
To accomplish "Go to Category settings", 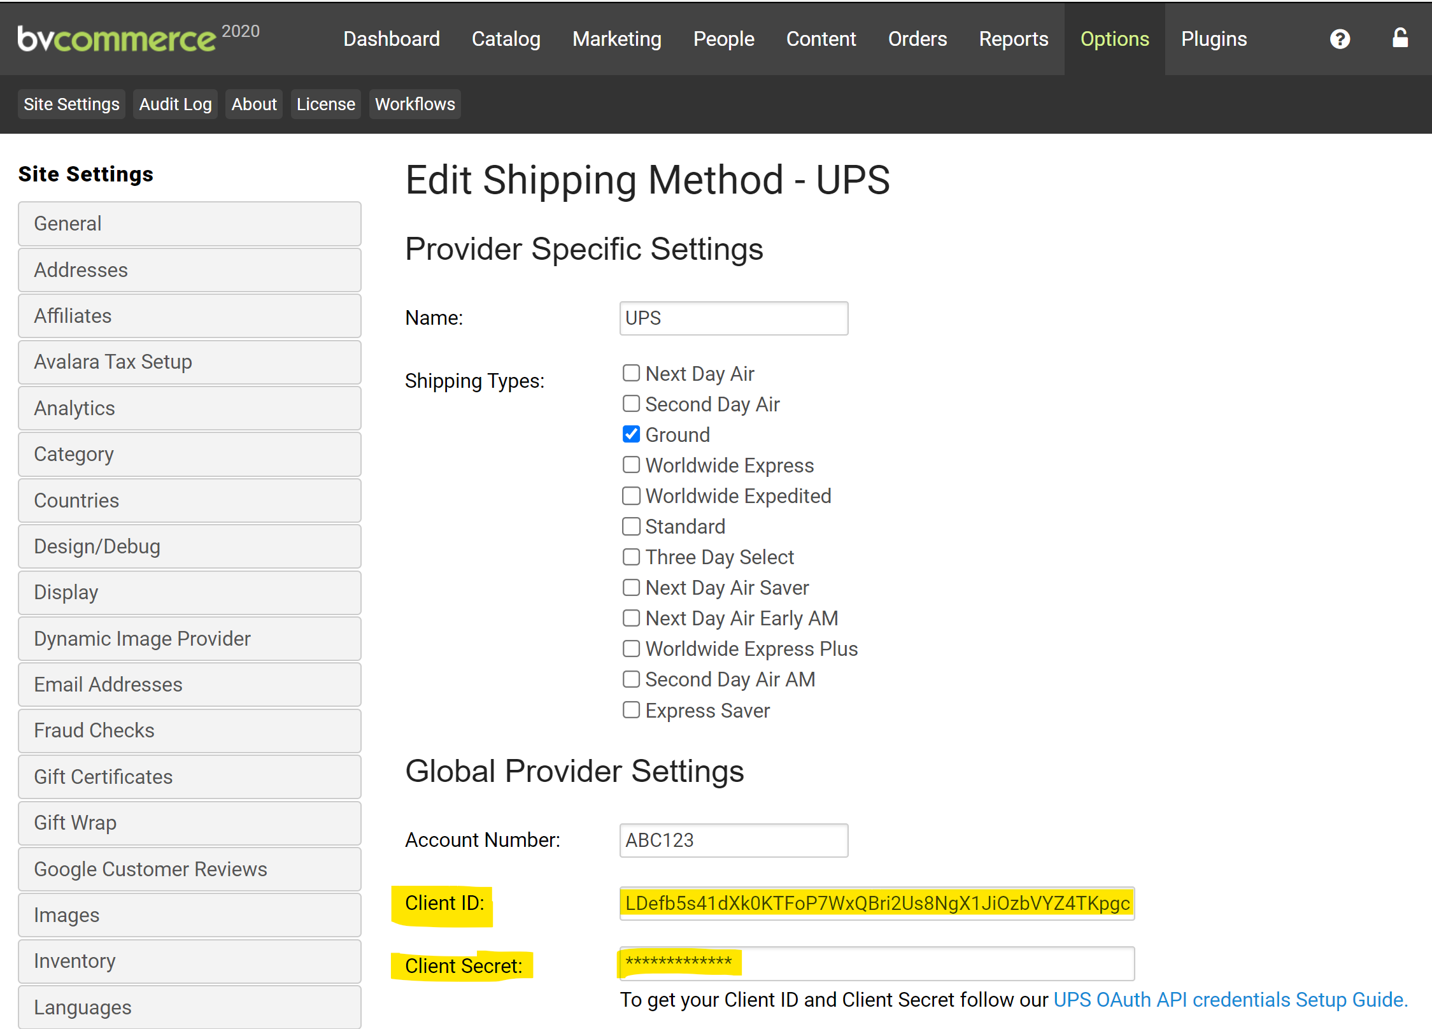I will (x=190, y=455).
